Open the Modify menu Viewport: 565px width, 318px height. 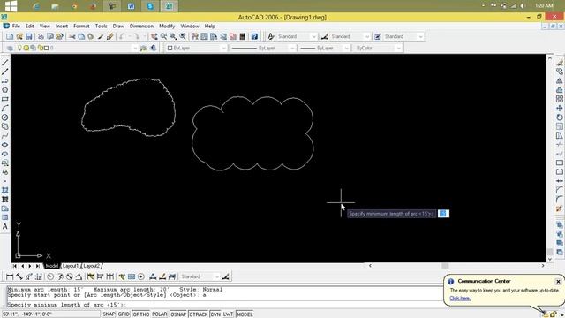(167, 26)
